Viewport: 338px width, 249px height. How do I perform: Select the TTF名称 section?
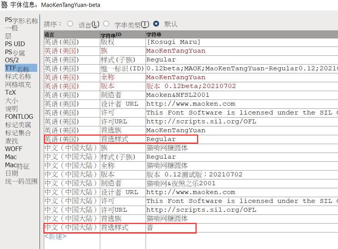coord(21,68)
